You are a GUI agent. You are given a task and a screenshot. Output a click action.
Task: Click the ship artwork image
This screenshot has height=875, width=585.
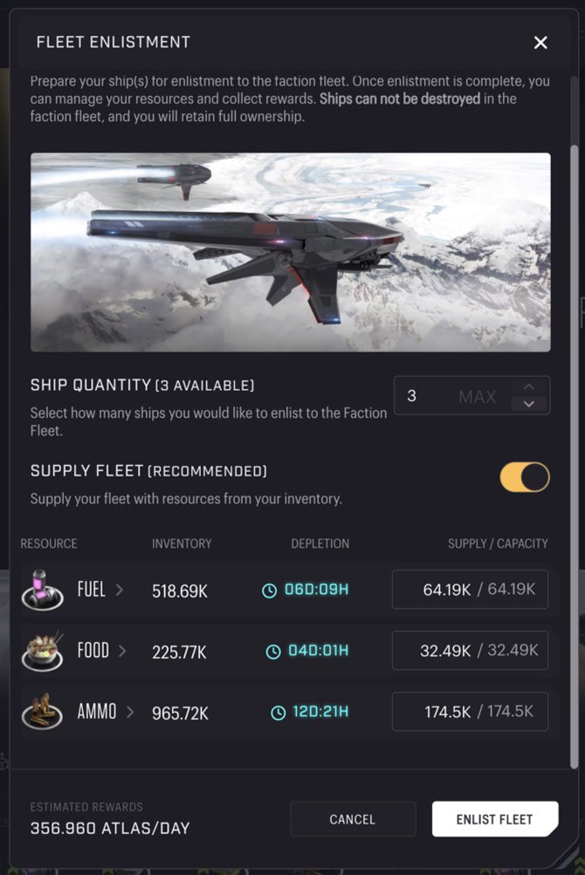coord(292,252)
